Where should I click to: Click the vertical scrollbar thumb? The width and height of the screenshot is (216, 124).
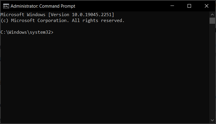[x=212, y=21]
